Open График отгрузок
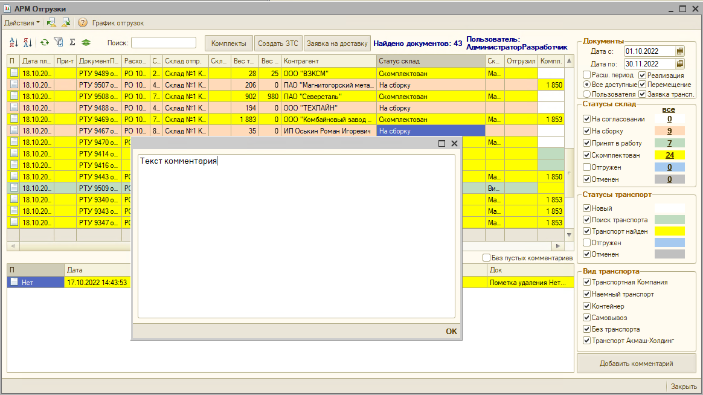 [x=118, y=23]
